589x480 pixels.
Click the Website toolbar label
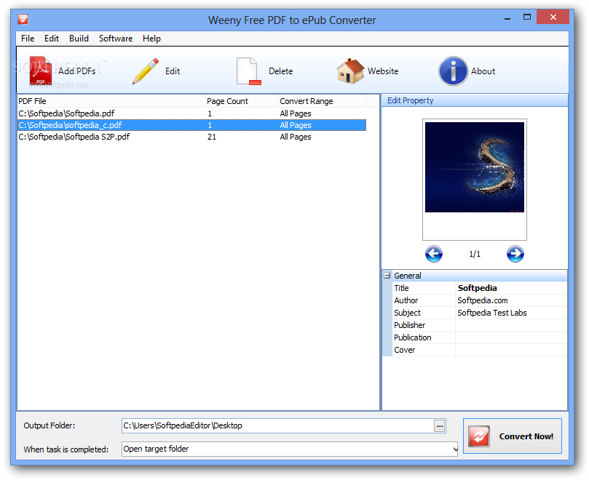coord(383,71)
